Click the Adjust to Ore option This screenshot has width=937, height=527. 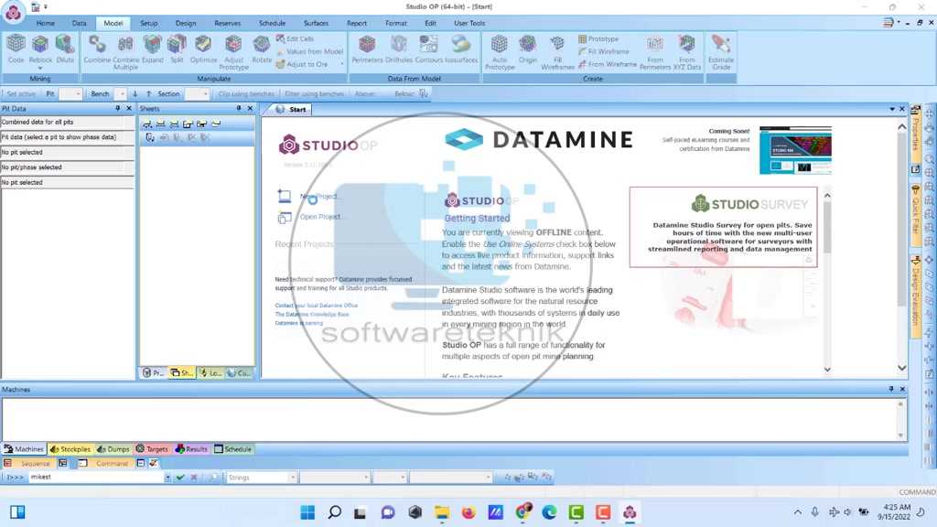[x=302, y=64]
